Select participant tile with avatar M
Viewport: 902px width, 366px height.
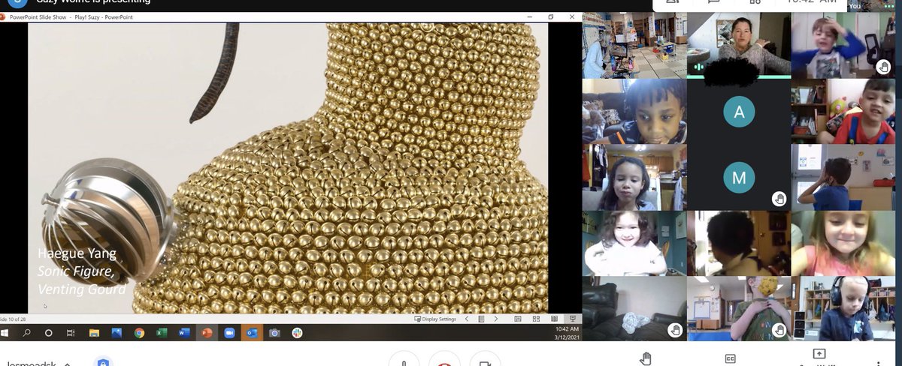pyautogui.click(x=738, y=178)
